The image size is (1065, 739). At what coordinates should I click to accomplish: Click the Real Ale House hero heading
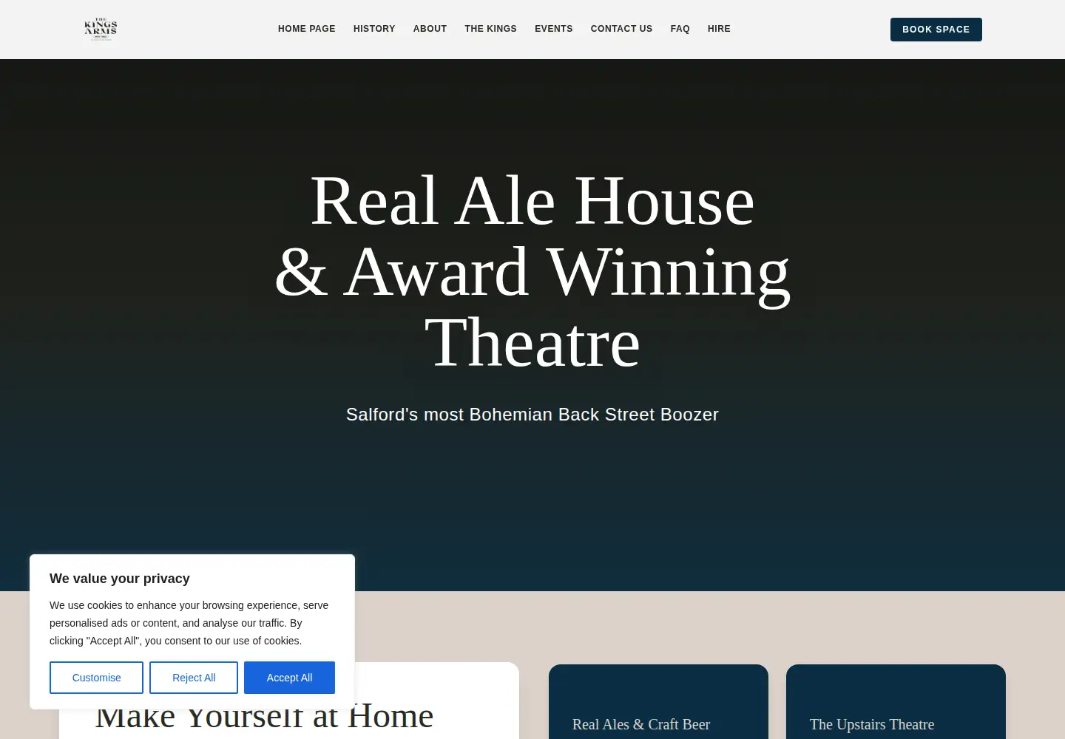point(532,271)
